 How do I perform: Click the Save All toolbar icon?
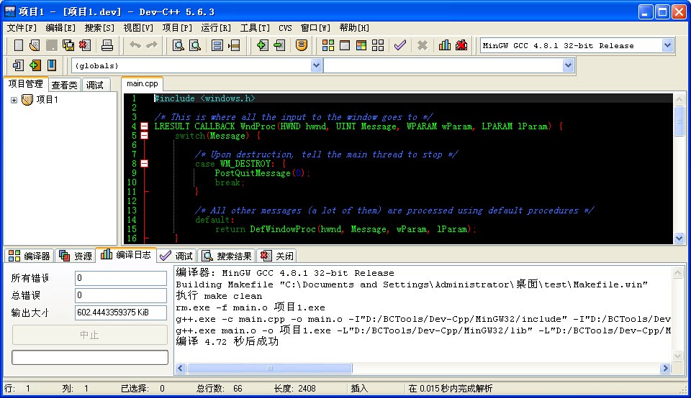68,45
